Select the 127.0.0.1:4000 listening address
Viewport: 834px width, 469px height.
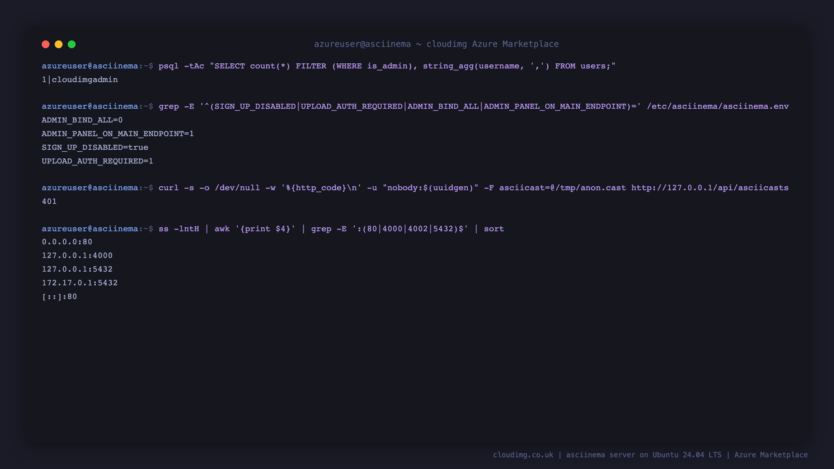click(77, 255)
